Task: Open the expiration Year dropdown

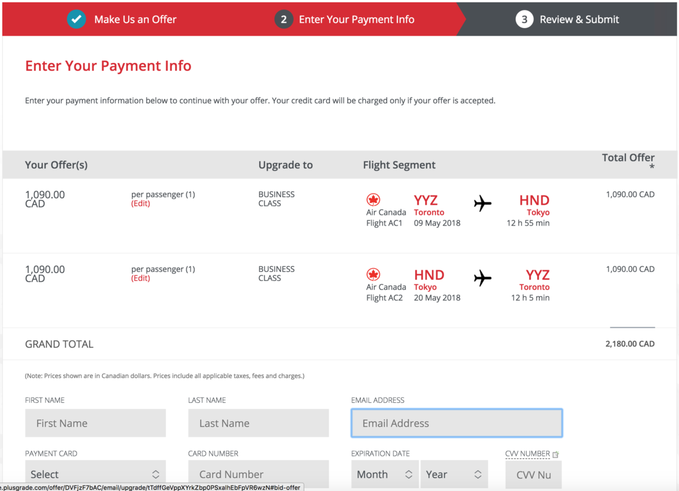Action: point(454,474)
